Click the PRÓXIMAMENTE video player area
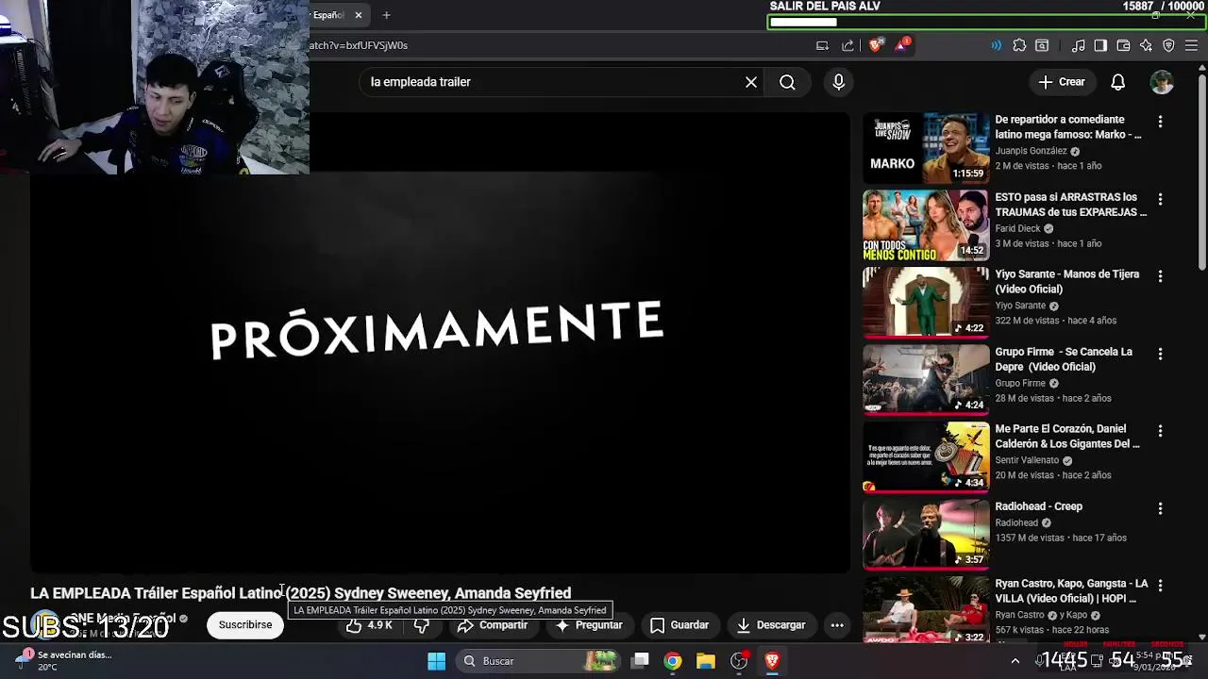The height and width of the screenshot is (679, 1208). coord(440,342)
